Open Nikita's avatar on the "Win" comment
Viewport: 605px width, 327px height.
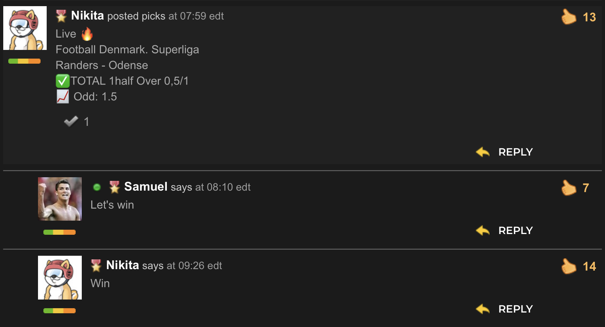[60, 277]
